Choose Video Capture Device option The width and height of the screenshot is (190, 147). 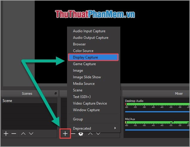coord(94,103)
